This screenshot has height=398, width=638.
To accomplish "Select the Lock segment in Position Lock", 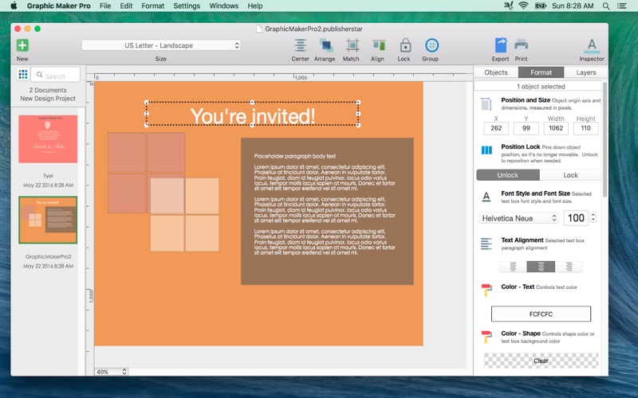I will pos(570,175).
